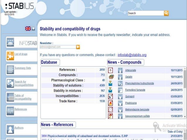This screenshot has height=140, width=187.
Task: Click the class icon for Formotérol fumarate
Action: pos(110,90)
